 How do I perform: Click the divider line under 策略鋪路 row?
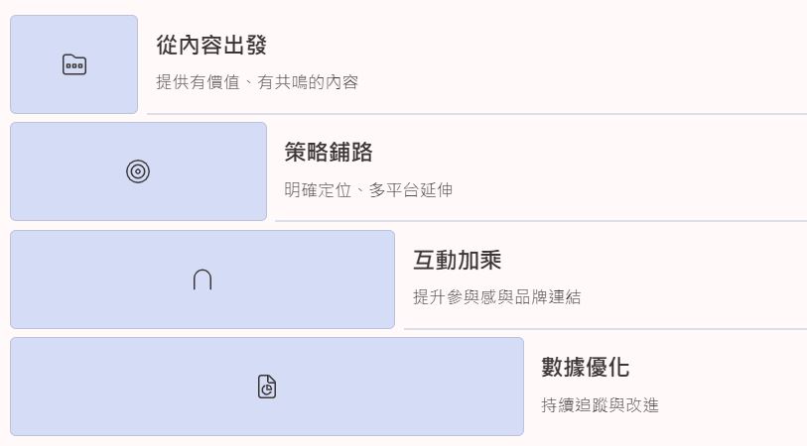click(x=541, y=221)
